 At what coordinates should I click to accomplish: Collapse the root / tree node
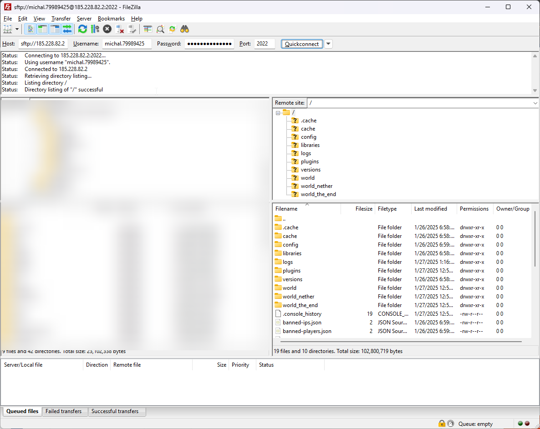[278, 113]
